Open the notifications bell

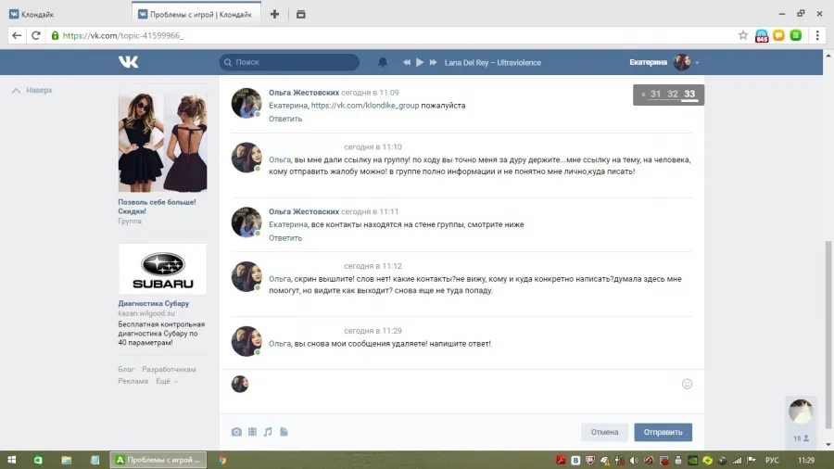(x=383, y=62)
